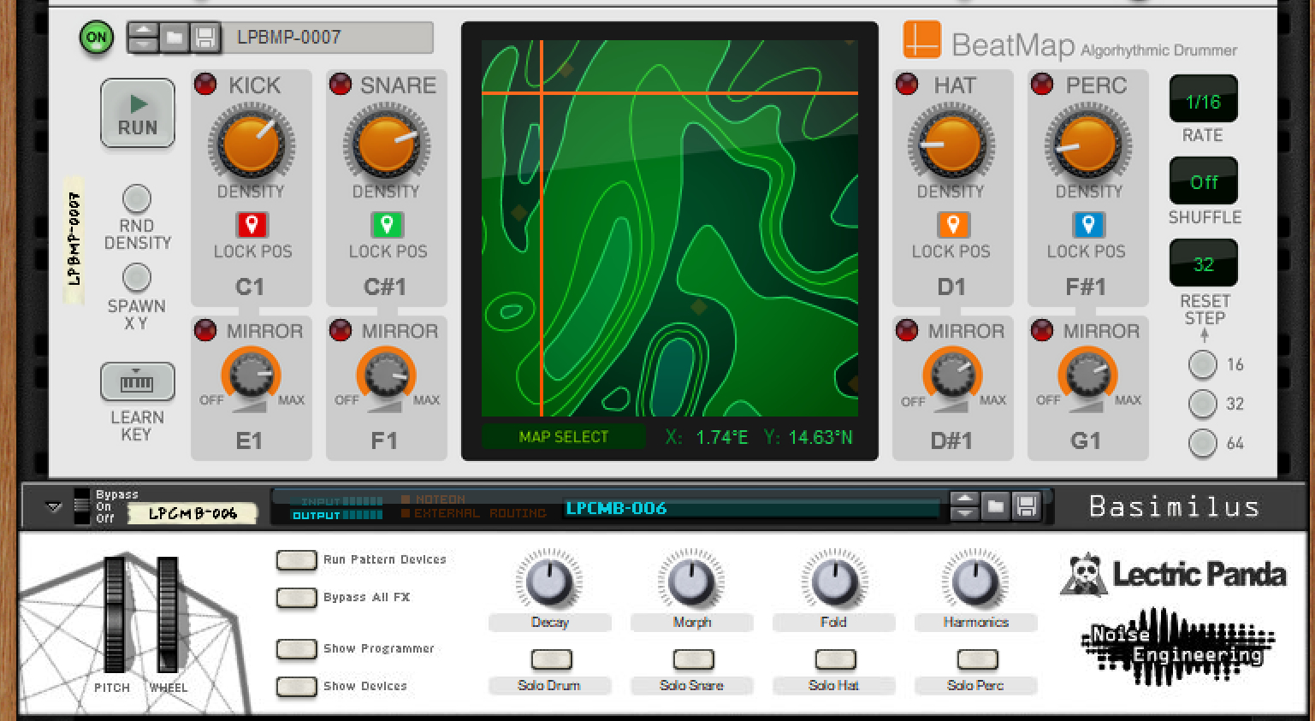This screenshot has width=1315, height=721.
Task: Collapse the Basimilus device fold triangle
Action: (x=54, y=507)
